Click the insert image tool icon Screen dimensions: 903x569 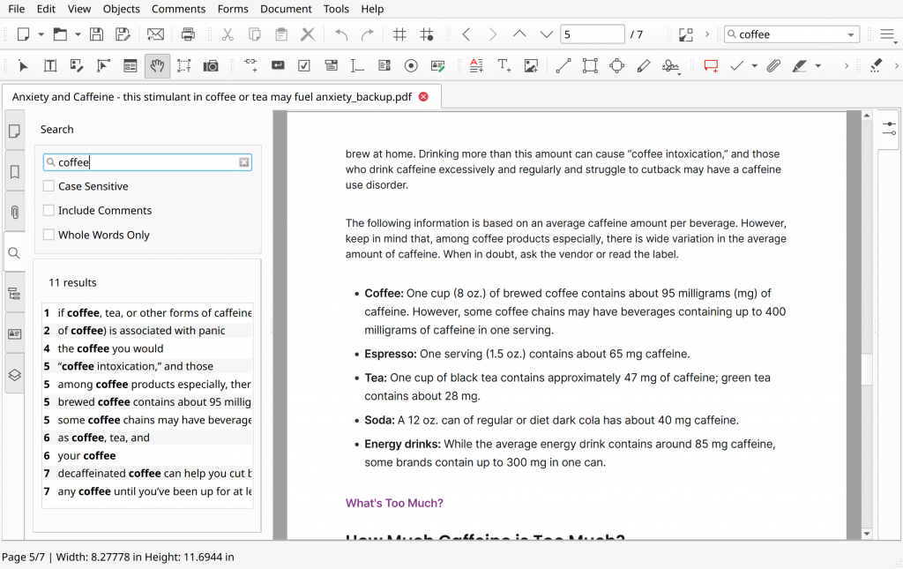point(531,66)
